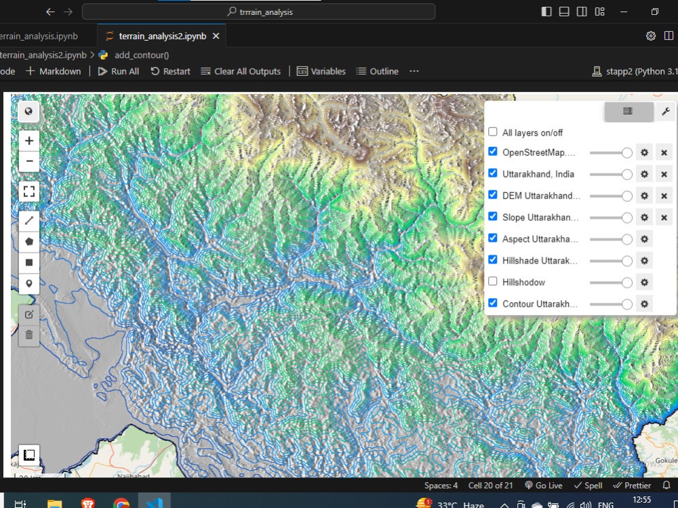Toggle All layers on/off checkbox

(492, 132)
